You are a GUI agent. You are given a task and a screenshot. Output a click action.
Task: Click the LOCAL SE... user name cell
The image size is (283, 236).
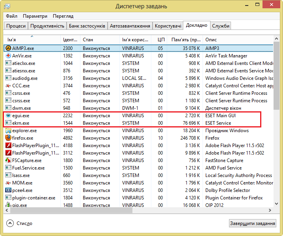134,78
